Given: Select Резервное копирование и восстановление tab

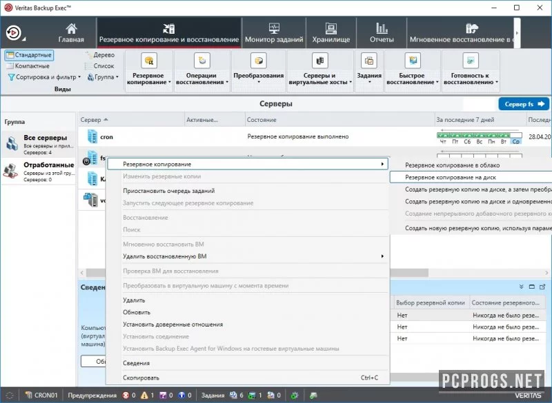Looking at the screenshot, I should point(169,32).
